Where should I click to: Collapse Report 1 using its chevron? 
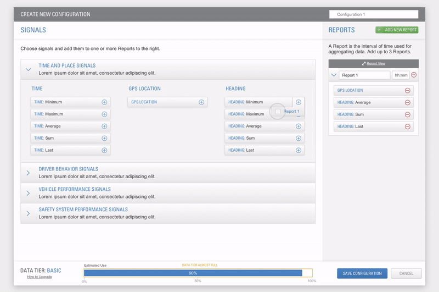pos(334,75)
